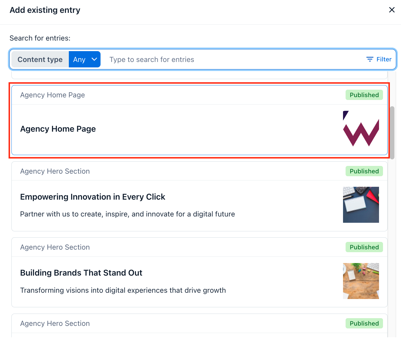Close the Add existing entry dialog
This screenshot has height=341, width=401.
[392, 10]
